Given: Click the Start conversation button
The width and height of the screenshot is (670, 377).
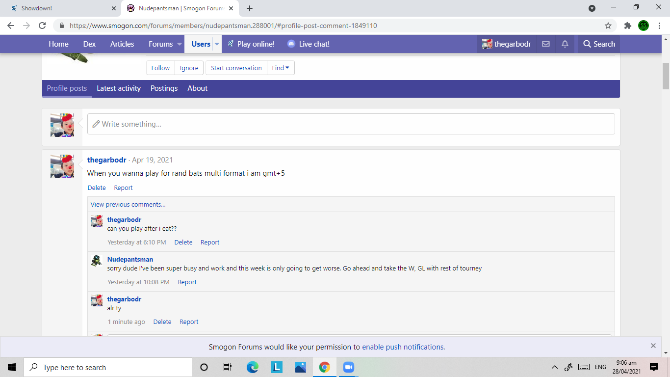Looking at the screenshot, I should tap(236, 68).
